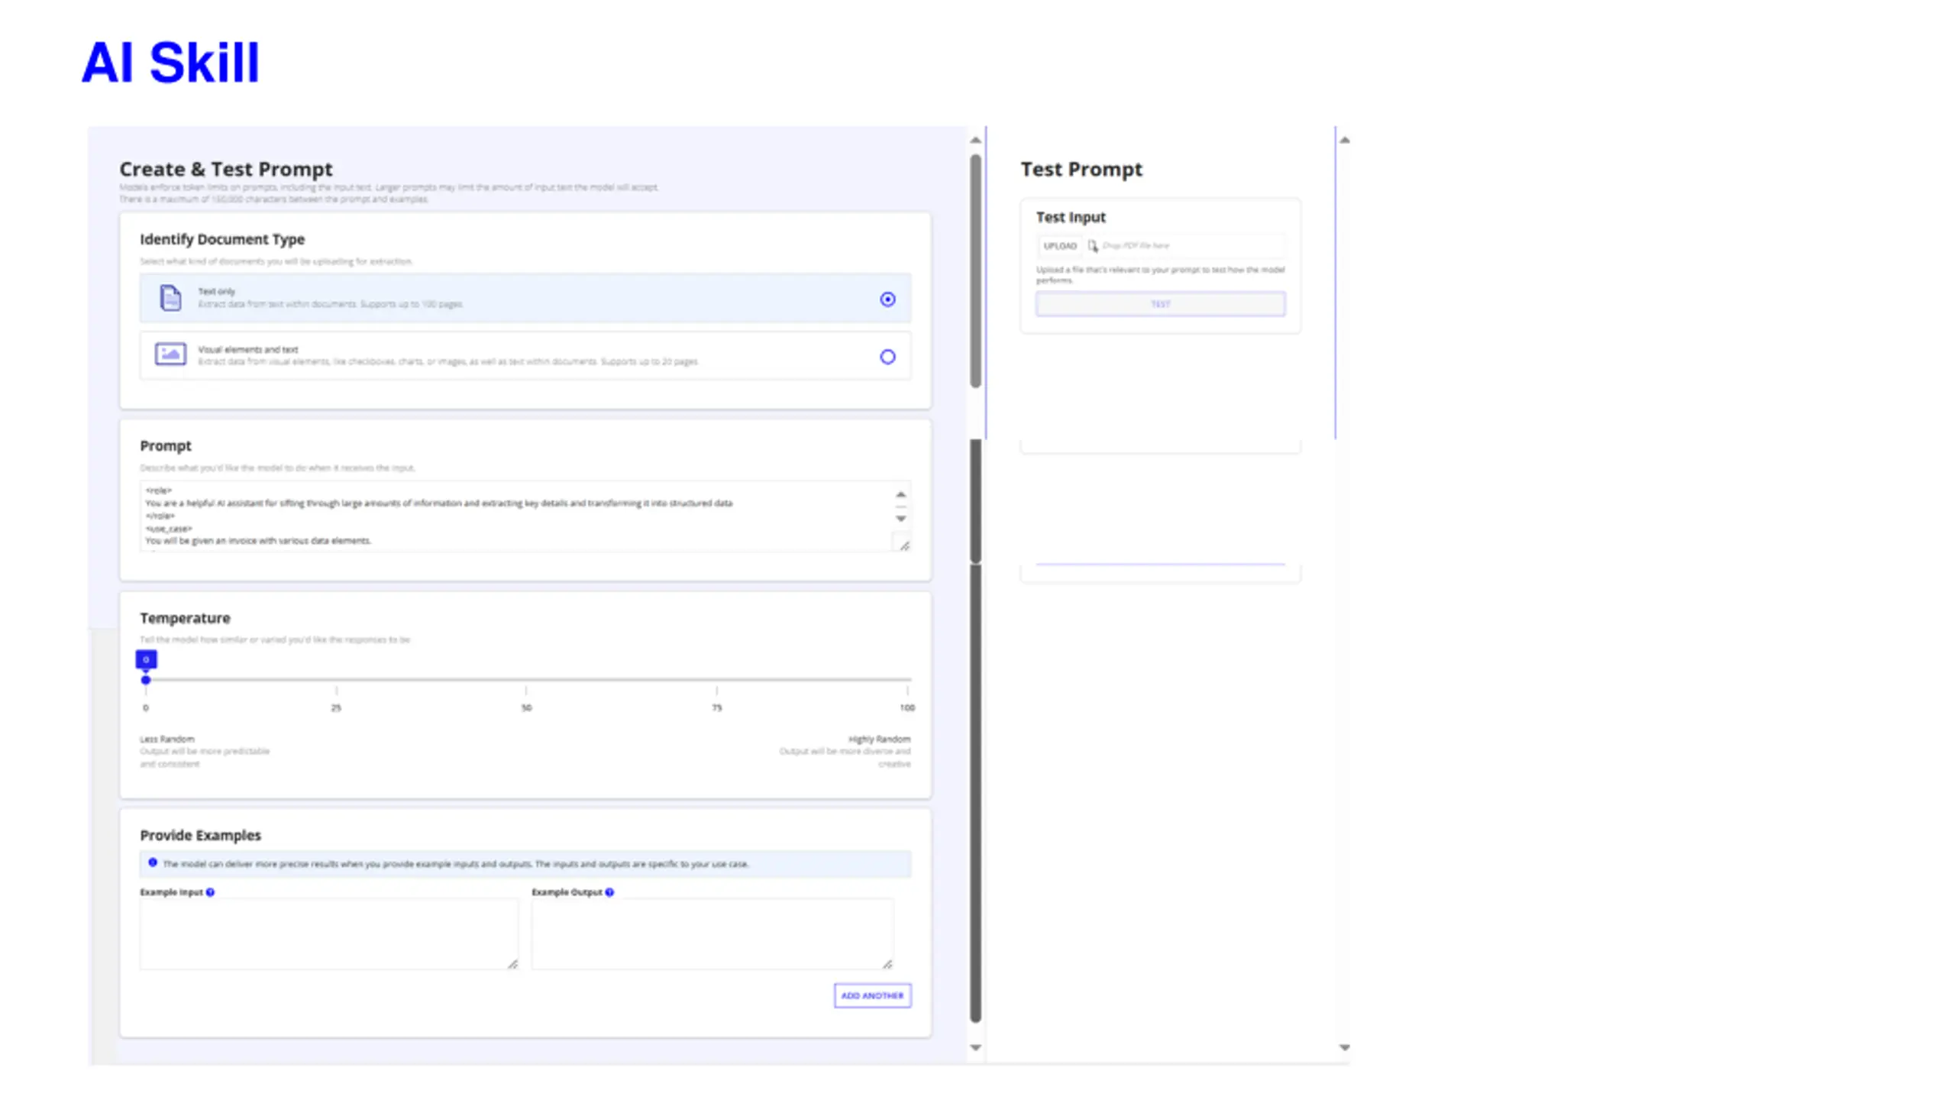The width and height of the screenshot is (1955, 1100).
Task: Click the Visual elements image icon
Action: 170,354
